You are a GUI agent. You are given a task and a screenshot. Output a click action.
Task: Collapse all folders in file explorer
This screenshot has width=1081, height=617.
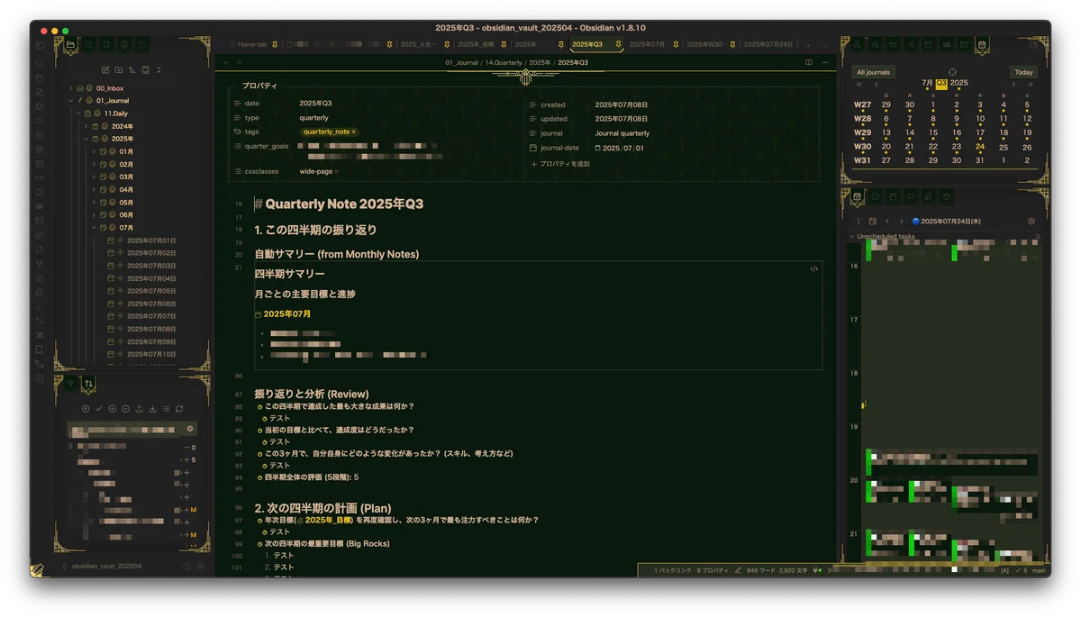159,69
